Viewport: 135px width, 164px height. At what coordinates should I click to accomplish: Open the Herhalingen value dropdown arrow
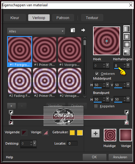(128, 65)
